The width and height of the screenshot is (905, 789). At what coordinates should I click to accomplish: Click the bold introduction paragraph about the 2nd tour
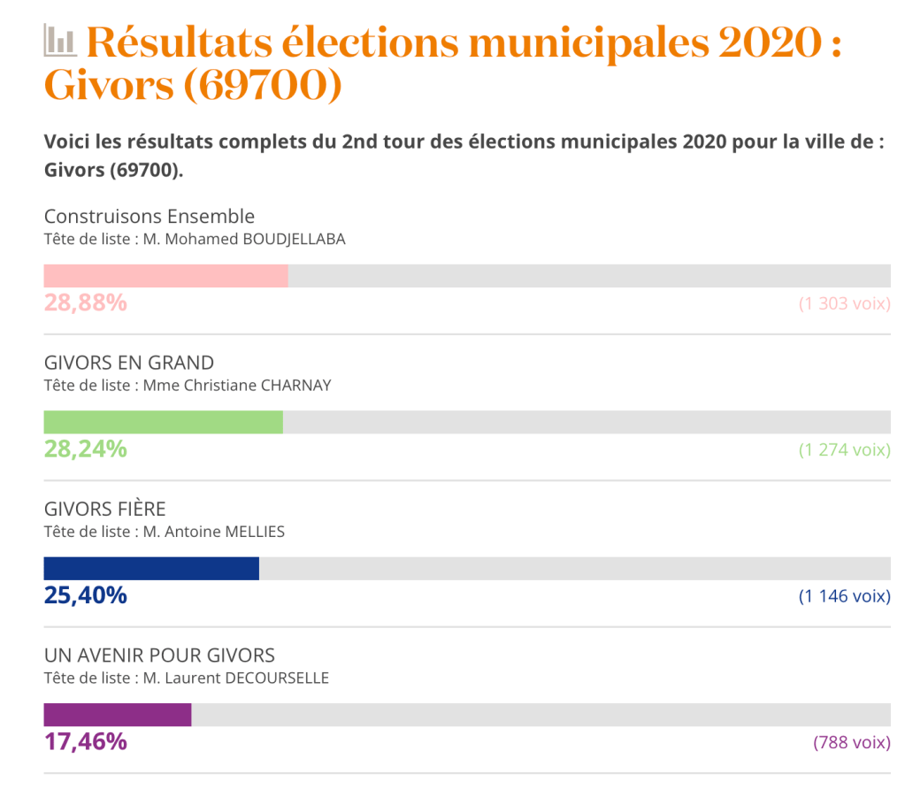pyautogui.click(x=464, y=156)
